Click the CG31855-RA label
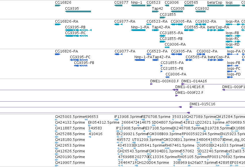 pyautogui.click(x=171, y=33)
